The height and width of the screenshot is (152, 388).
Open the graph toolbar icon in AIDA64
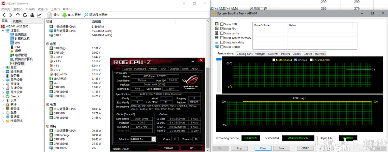39,15
